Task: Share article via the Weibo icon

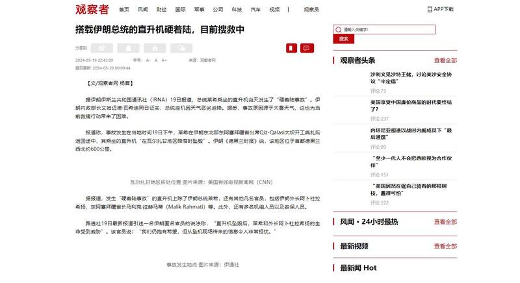Action: tap(101, 48)
